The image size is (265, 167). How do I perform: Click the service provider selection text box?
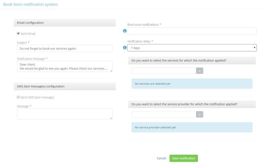(164, 114)
